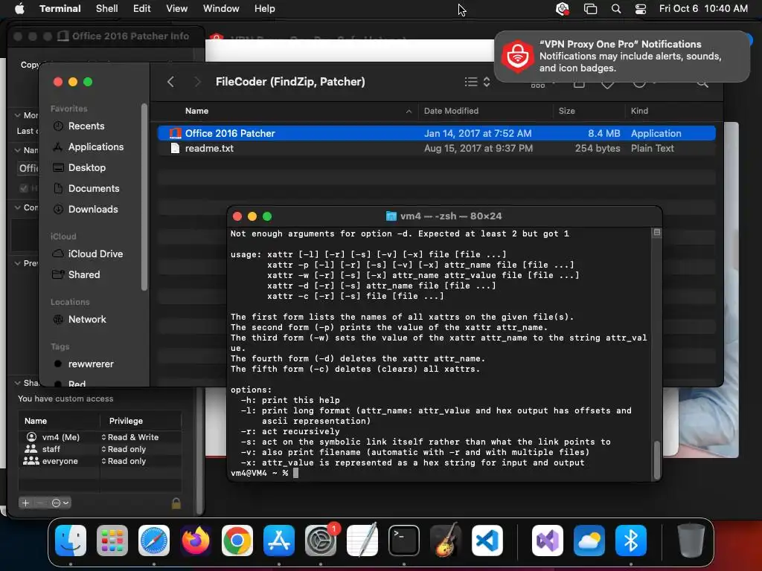762x571 pixels.
Task: Select Recents in Finder sidebar
Action: (x=86, y=126)
